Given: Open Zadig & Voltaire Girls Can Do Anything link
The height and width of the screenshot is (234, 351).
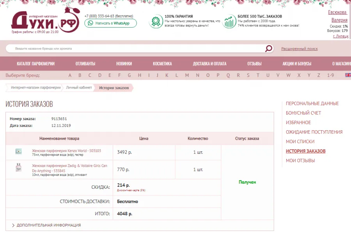Looking at the screenshot, I should pyautogui.click(x=69, y=168).
